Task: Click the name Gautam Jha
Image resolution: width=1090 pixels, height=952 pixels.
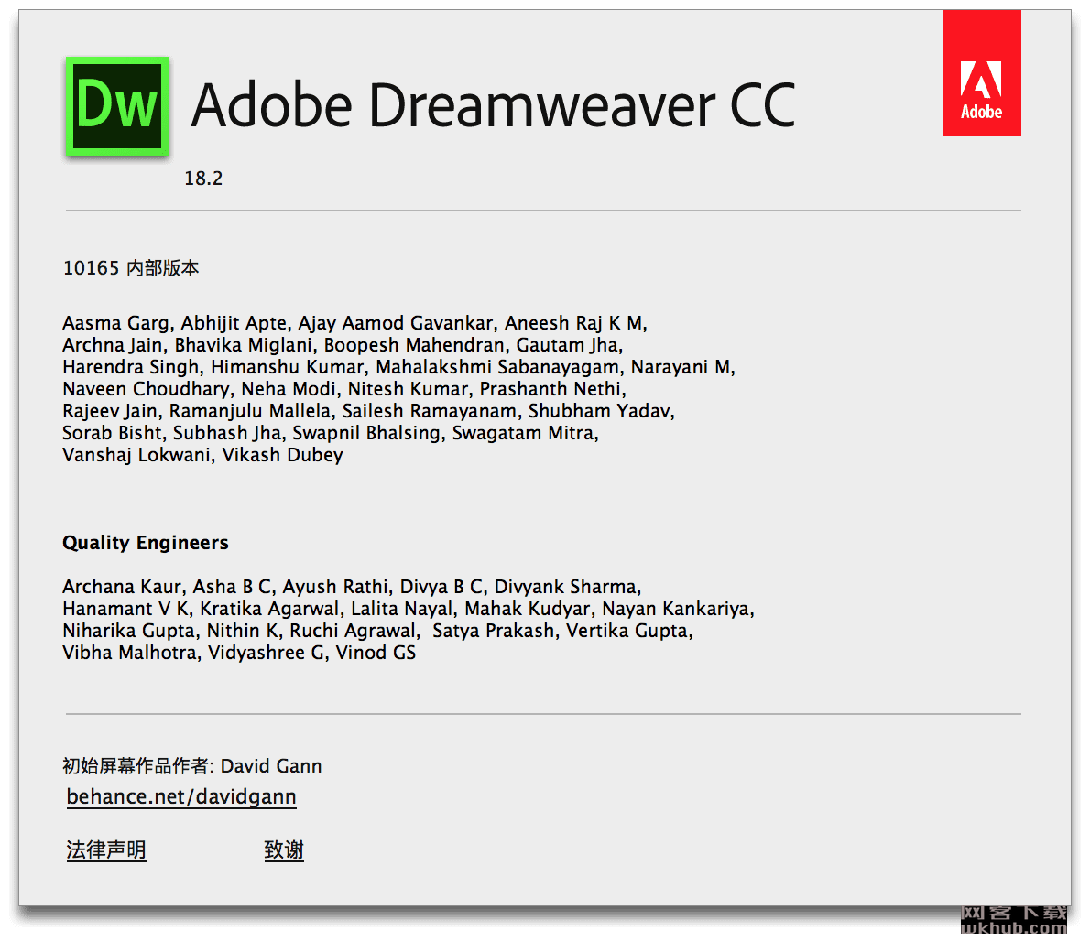Action: coord(568,345)
